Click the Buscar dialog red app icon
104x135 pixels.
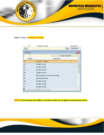pyautogui.click(x=25, y=52)
